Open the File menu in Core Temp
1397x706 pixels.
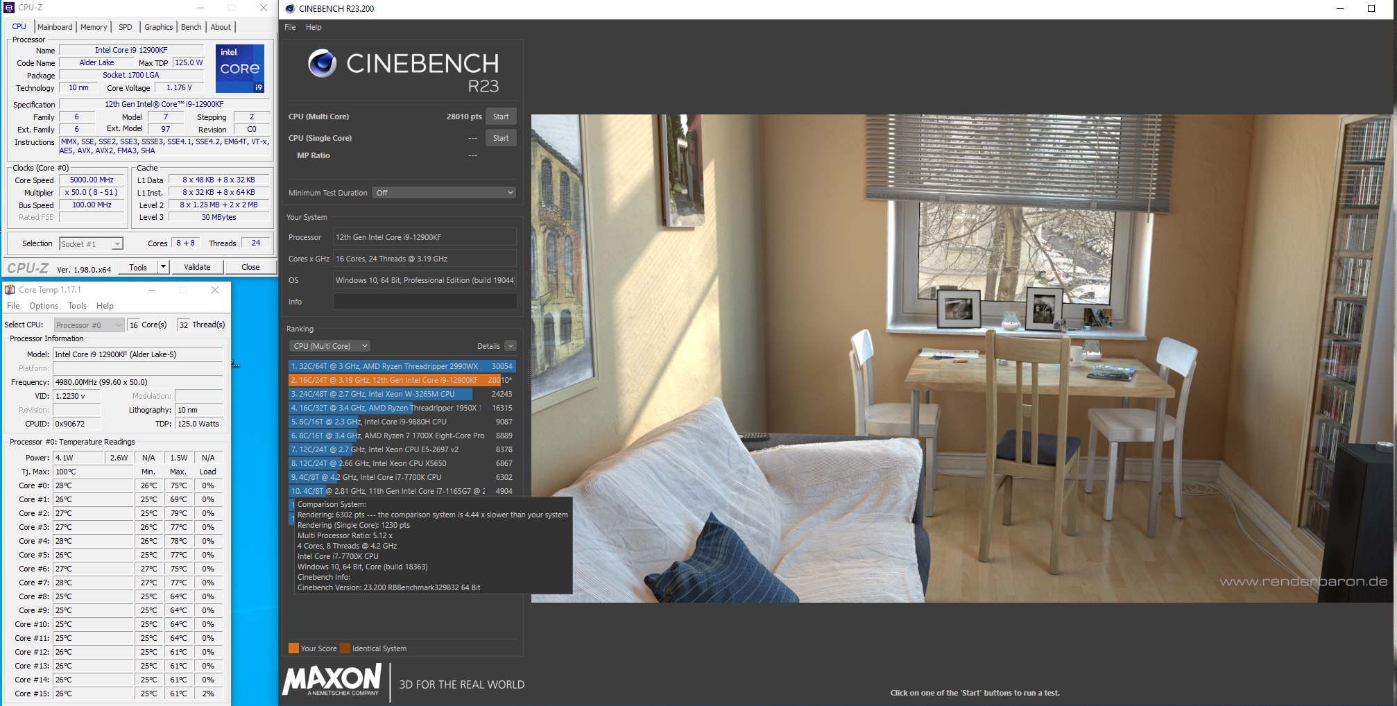click(13, 306)
